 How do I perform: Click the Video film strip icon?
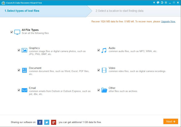coord(104,70)
